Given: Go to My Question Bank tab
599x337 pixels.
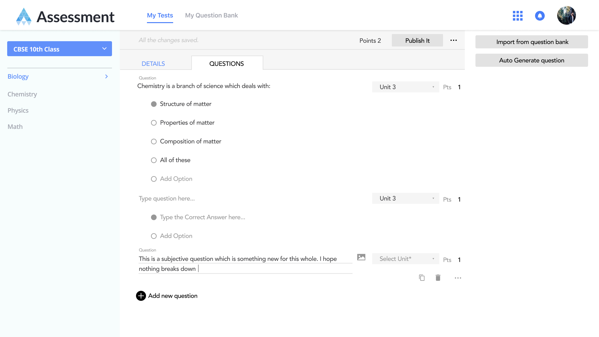Looking at the screenshot, I should (212, 15).
